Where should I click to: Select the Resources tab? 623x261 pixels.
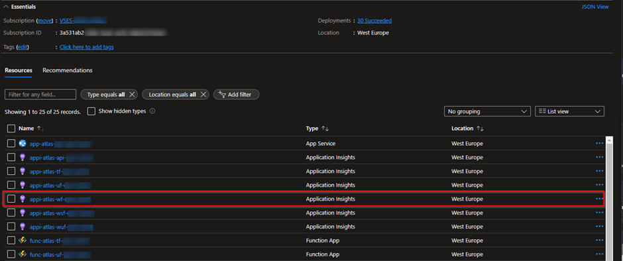[x=19, y=70]
